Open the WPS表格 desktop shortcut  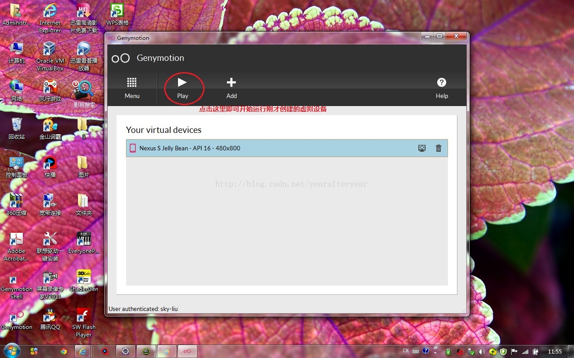coord(117,15)
